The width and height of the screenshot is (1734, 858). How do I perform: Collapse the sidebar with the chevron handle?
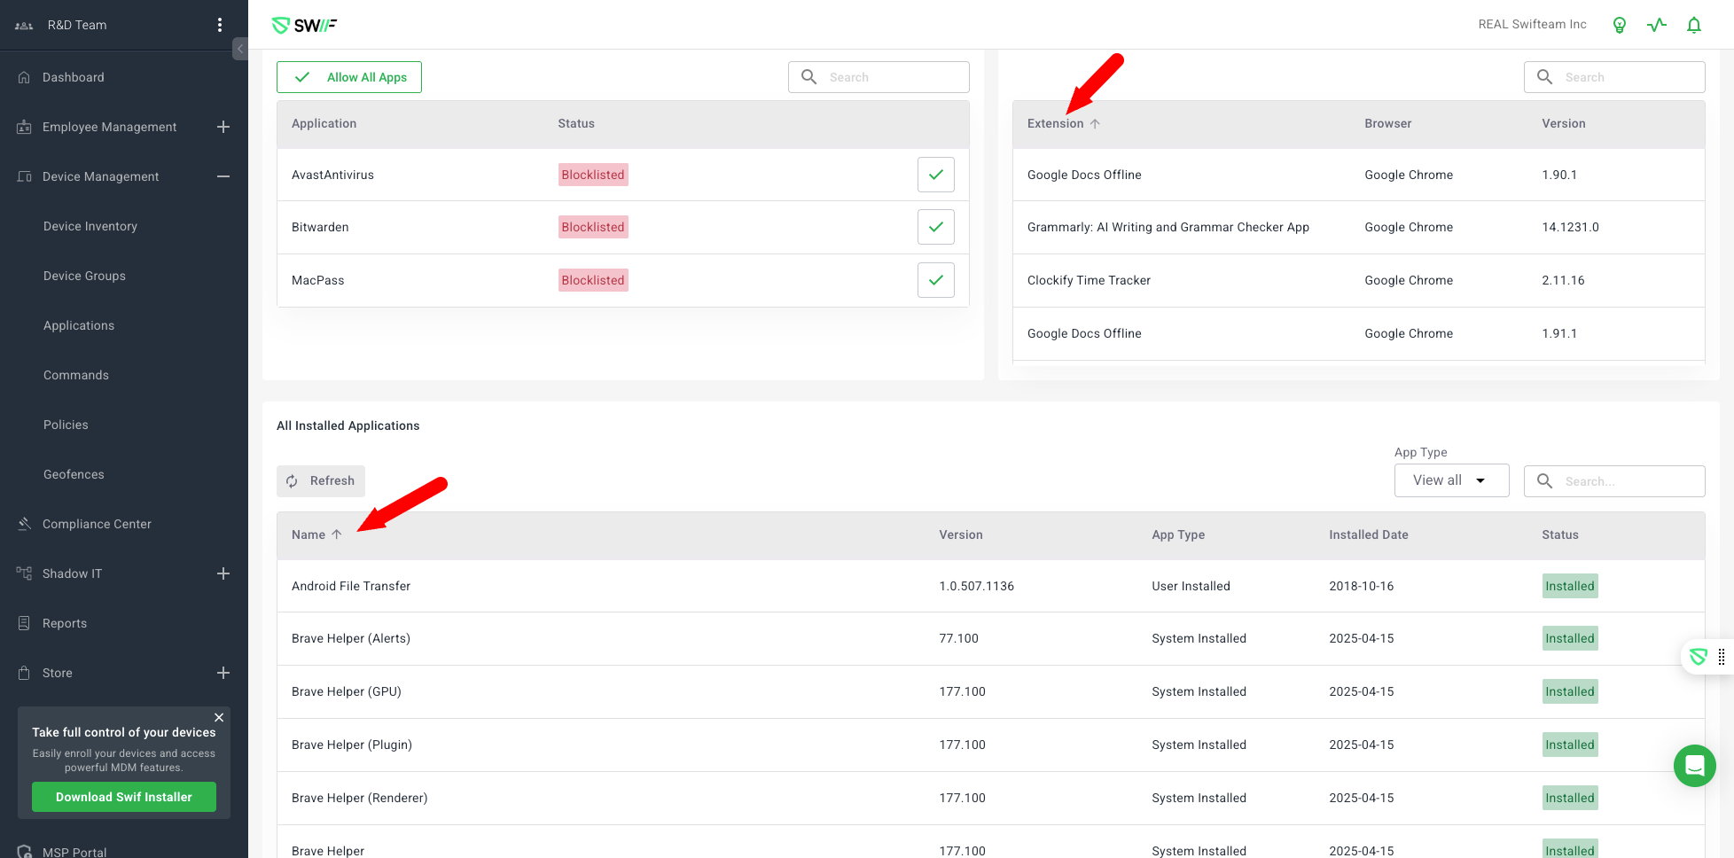pos(239,49)
